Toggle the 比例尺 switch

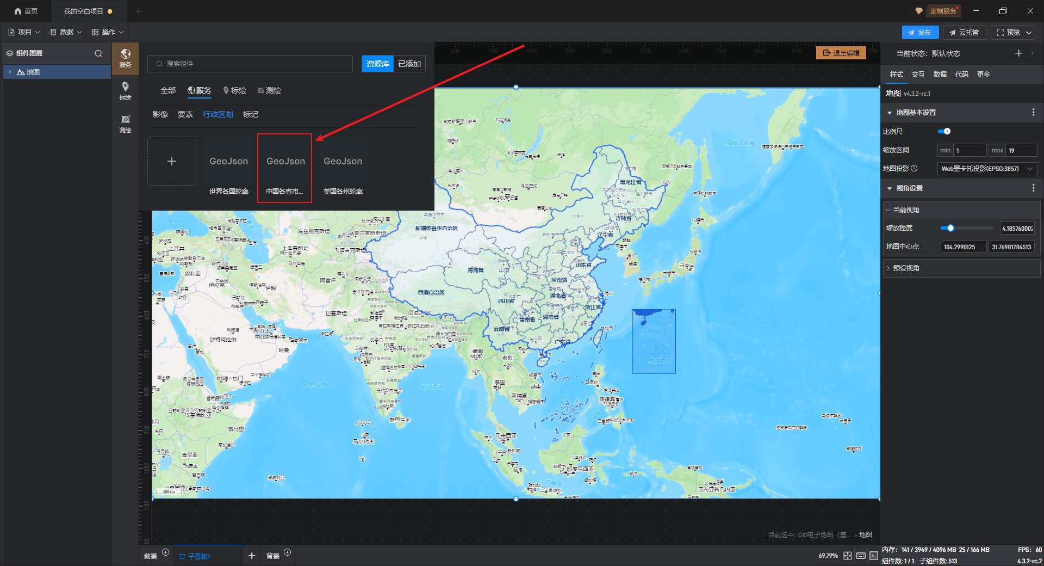tap(944, 131)
